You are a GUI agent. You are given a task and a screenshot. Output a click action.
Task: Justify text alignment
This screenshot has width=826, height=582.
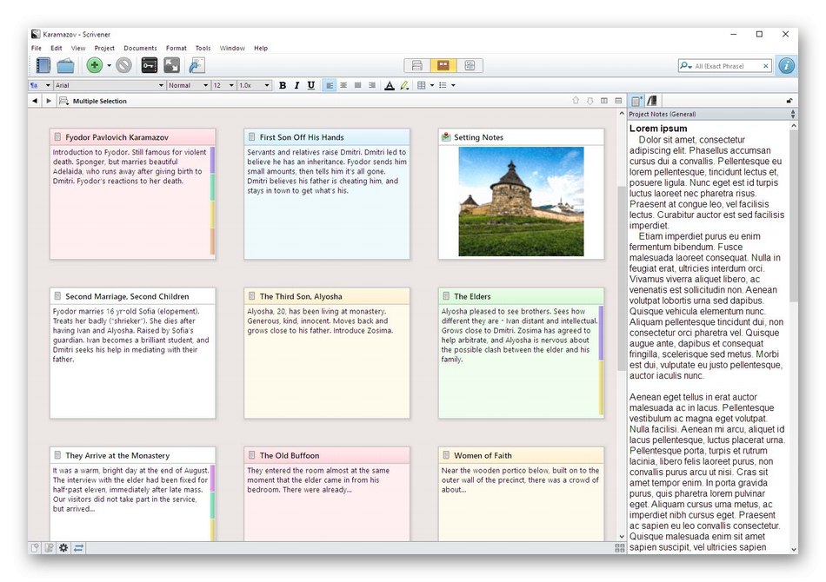tap(357, 85)
